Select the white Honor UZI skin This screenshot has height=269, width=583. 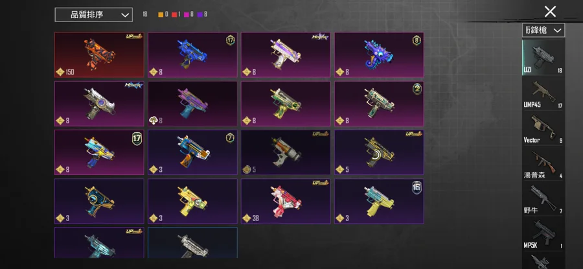tap(99, 104)
